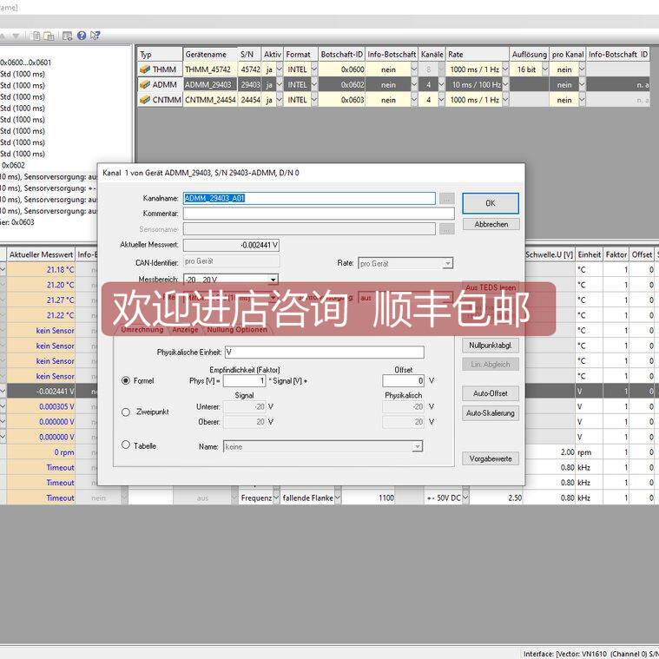Click the Offset value field
This screenshot has width=659, height=659.
click(404, 381)
